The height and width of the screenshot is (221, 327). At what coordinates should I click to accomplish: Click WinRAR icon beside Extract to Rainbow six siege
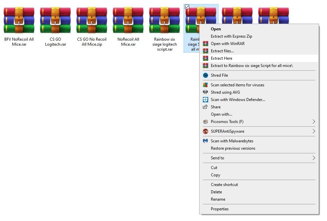(x=206, y=66)
